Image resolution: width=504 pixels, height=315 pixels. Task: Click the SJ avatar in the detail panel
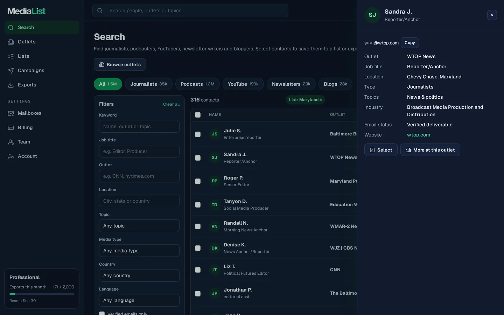coord(372,15)
